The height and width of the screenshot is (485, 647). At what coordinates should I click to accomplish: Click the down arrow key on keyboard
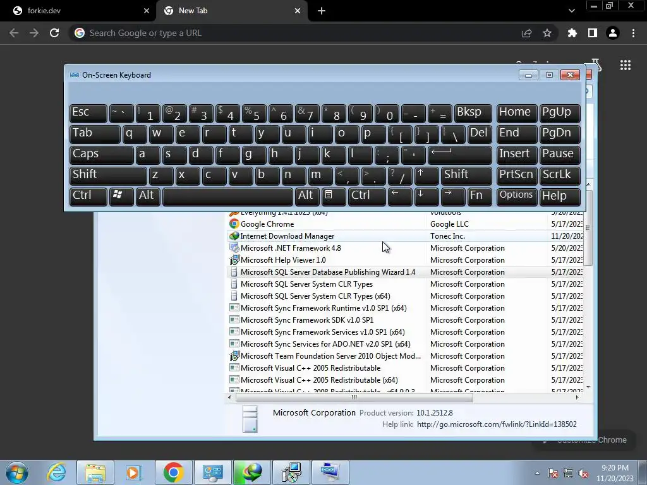(426, 196)
